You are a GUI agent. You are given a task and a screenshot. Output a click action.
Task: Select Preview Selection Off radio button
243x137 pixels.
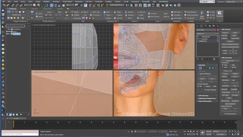198,86
